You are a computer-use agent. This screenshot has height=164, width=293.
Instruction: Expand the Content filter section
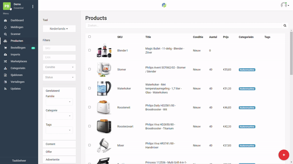coord(59,144)
